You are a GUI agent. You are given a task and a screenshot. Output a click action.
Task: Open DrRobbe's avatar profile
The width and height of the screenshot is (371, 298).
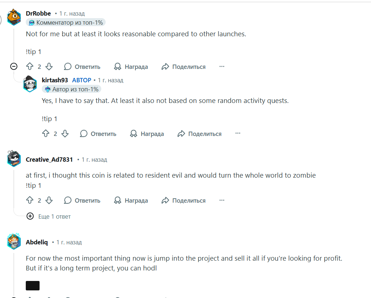pos(14,17)
